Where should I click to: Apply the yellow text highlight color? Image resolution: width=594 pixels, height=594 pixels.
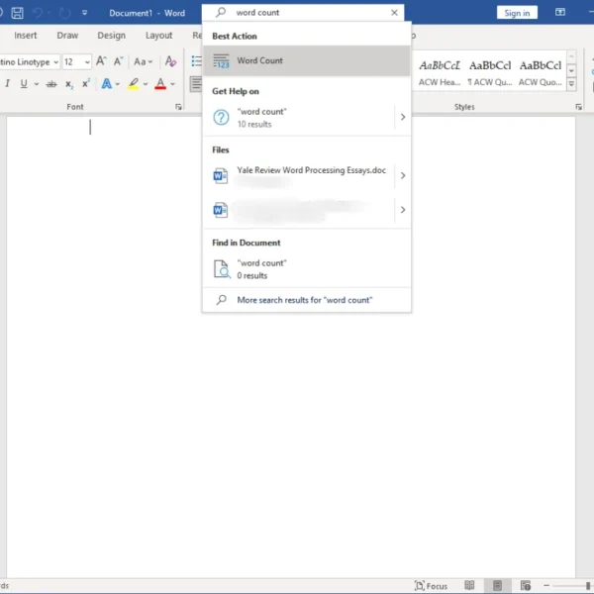[x=134, y=84]
